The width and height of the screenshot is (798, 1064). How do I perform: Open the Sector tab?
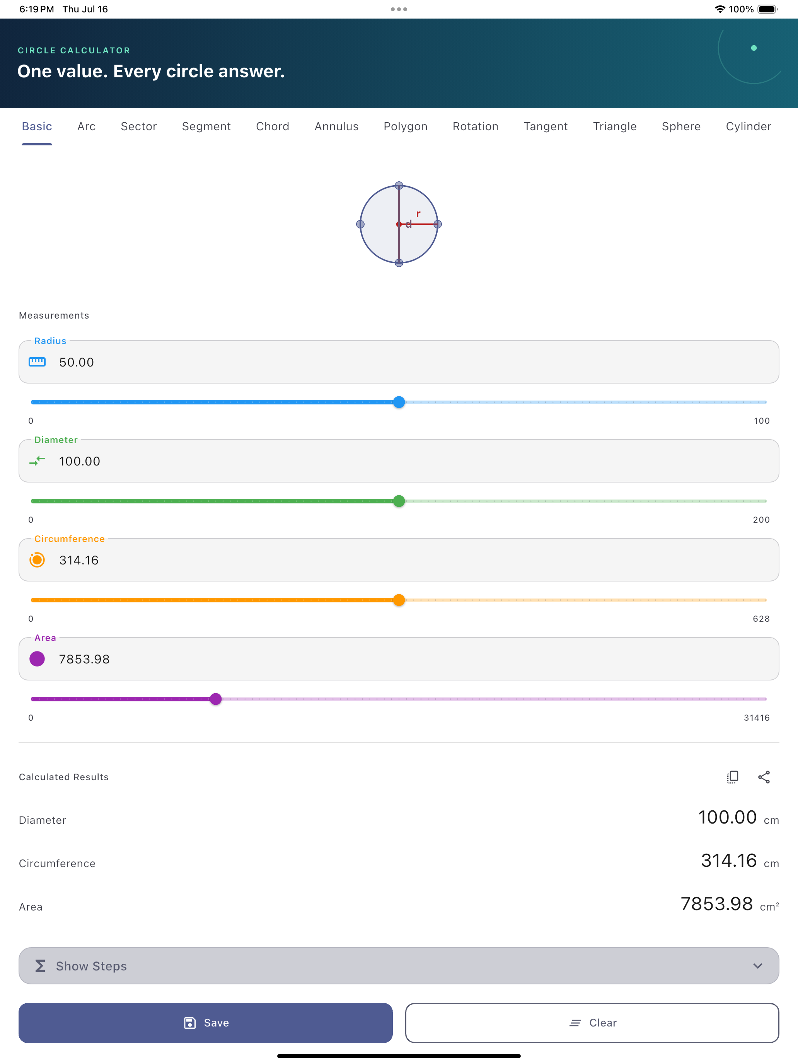click(x=138, y=126)
